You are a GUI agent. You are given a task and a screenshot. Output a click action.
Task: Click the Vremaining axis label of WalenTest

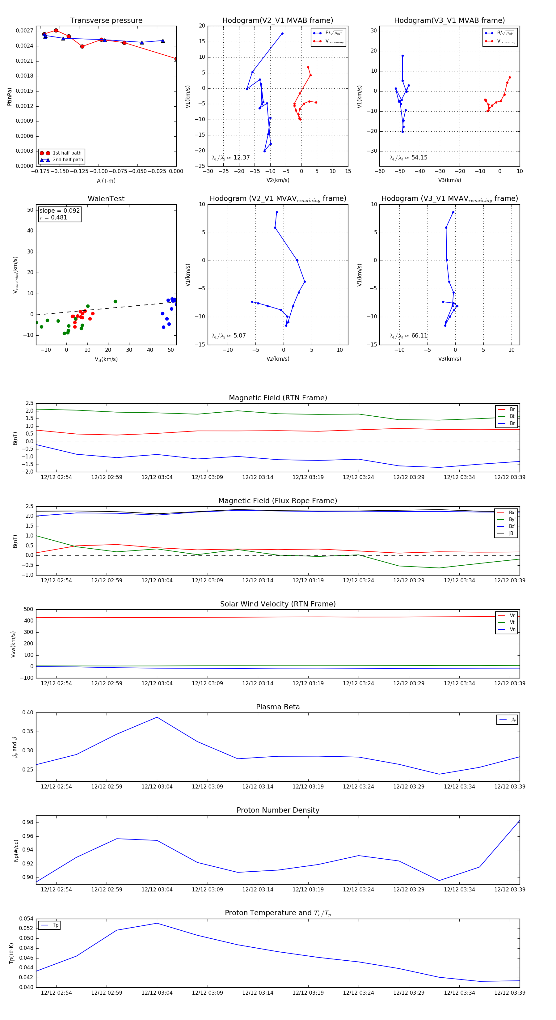click(15, 275)
